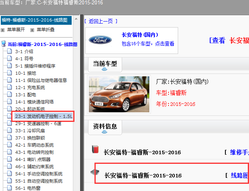The width and height of the screenshot is (249, 191).
Task: Click the 当前车型 section tab
Action: [x=105, y=65]
